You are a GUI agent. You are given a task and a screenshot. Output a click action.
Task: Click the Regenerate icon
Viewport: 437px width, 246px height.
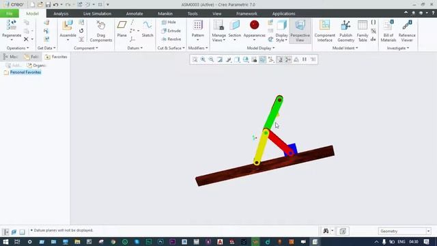[x=12, y=25]
